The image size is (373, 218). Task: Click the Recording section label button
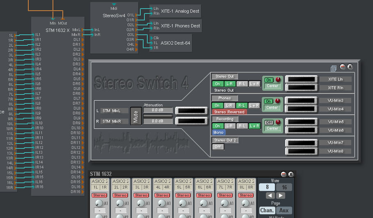(225, 119)
